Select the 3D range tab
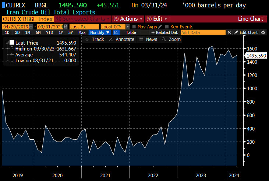Screen dimensions: 269x181 click(17, 32)
